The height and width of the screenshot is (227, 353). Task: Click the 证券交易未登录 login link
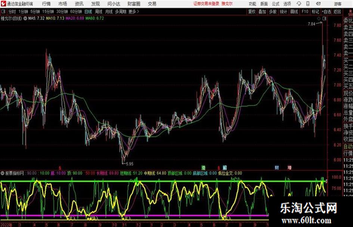[x=206, y=4]
